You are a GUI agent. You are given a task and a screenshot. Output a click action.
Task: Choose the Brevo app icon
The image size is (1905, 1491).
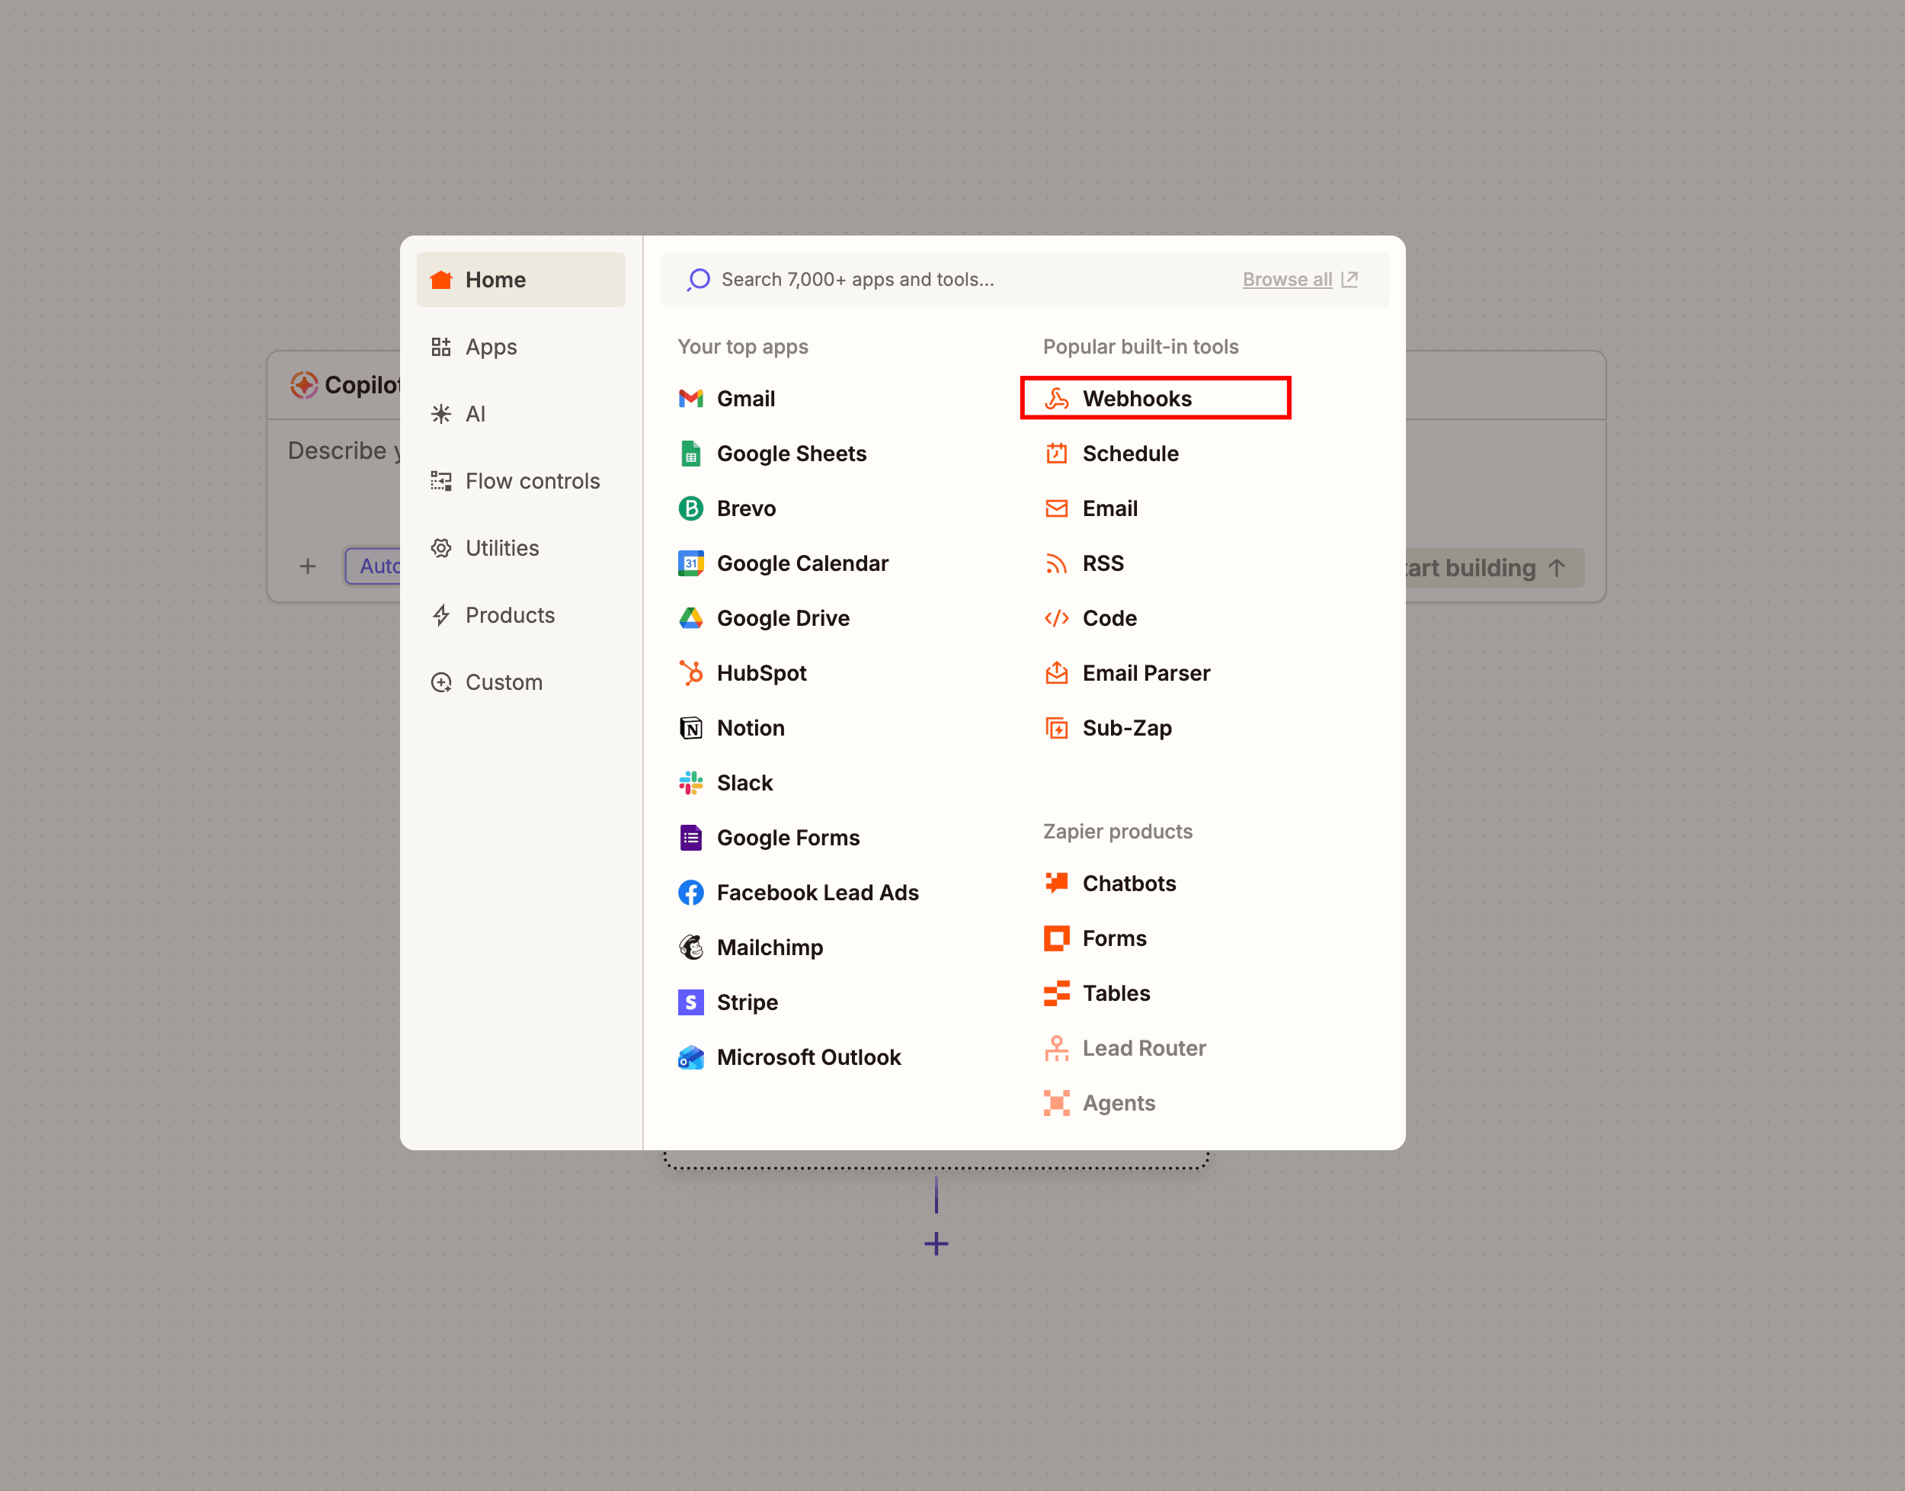(x=690, y=509)
